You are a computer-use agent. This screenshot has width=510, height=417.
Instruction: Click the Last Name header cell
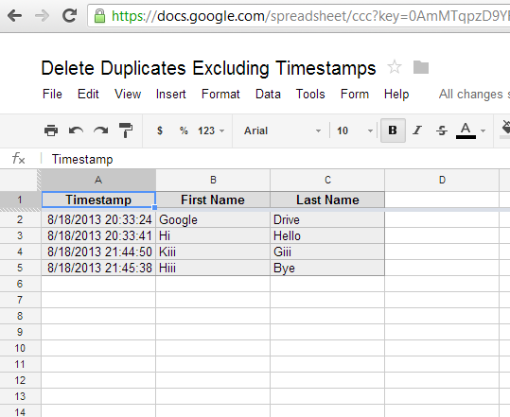click(x=327, y=200)
